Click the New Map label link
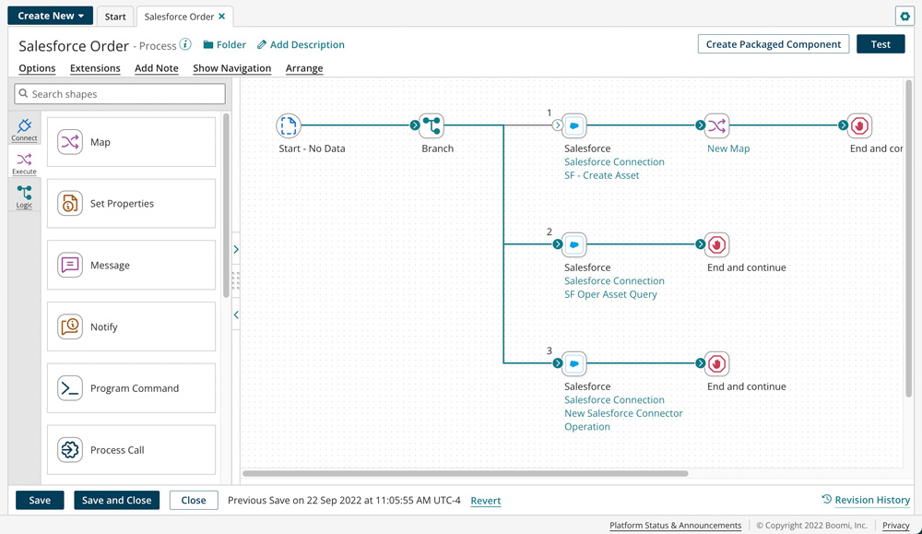The image size is (922, 534). point(728,148)
